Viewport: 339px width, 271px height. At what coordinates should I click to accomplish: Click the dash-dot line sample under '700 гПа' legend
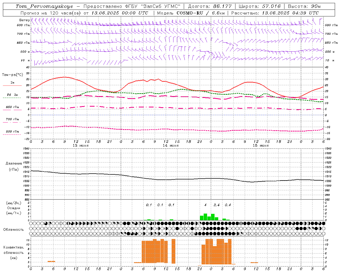[12, 122]
